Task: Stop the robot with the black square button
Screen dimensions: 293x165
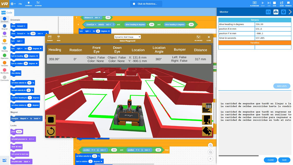Action: (51, 120)
